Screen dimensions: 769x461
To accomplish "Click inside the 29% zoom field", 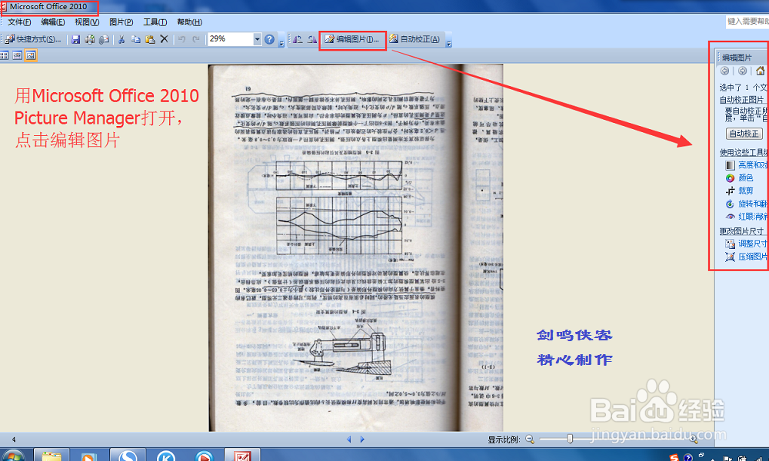I will click(x=230, y=39).
